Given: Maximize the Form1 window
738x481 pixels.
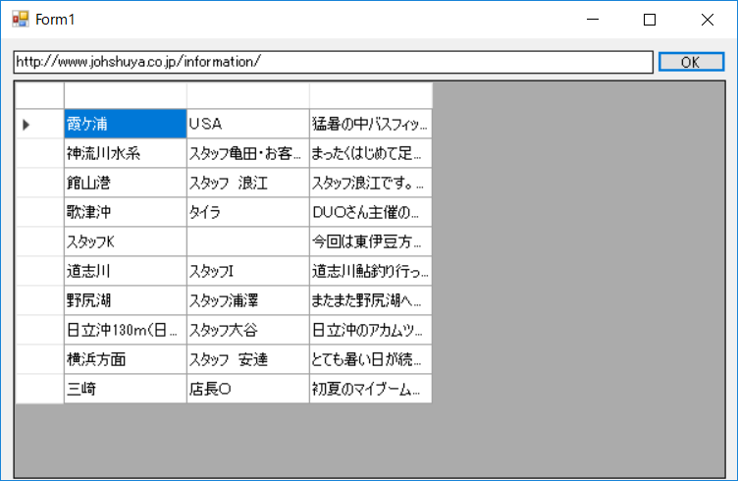Looking at the screenshot, I should click(650, 20).
